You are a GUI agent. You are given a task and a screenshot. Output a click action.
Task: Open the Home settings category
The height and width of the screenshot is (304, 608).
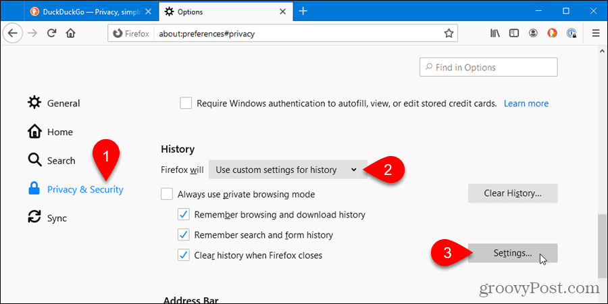(x=50, y=132)
